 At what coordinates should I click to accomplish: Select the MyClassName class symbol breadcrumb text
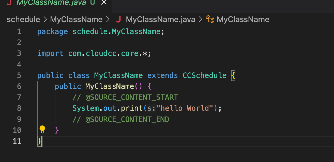[x=243, y=20]
